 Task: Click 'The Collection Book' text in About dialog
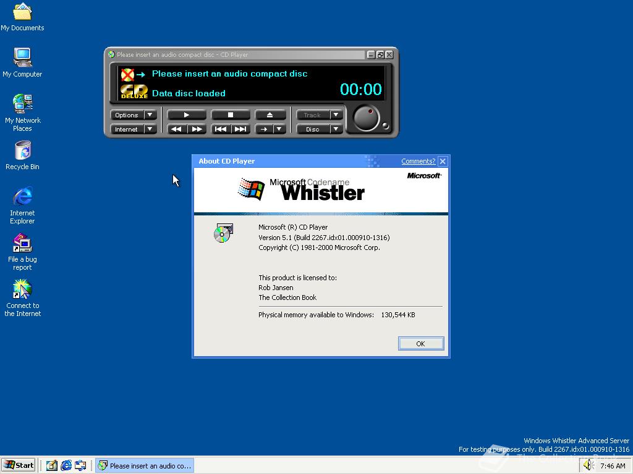pos(287,297)
